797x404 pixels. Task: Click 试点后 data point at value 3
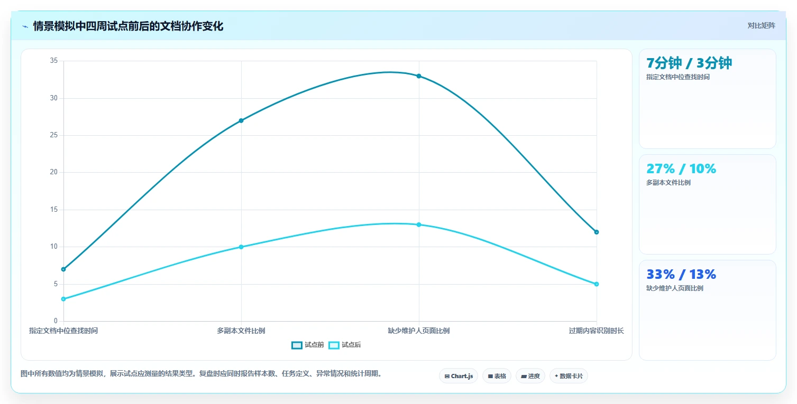(x=63, y=299)
